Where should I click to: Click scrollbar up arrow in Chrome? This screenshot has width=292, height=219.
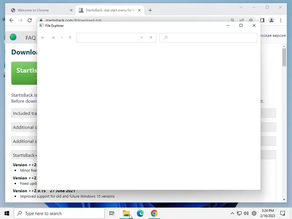coord(284,46)
